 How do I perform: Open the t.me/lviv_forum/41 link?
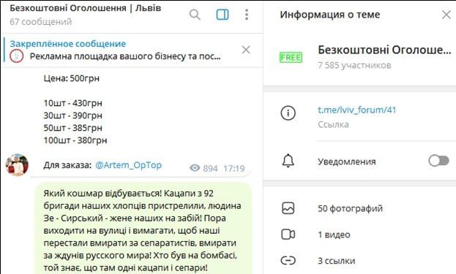point(357,110)
